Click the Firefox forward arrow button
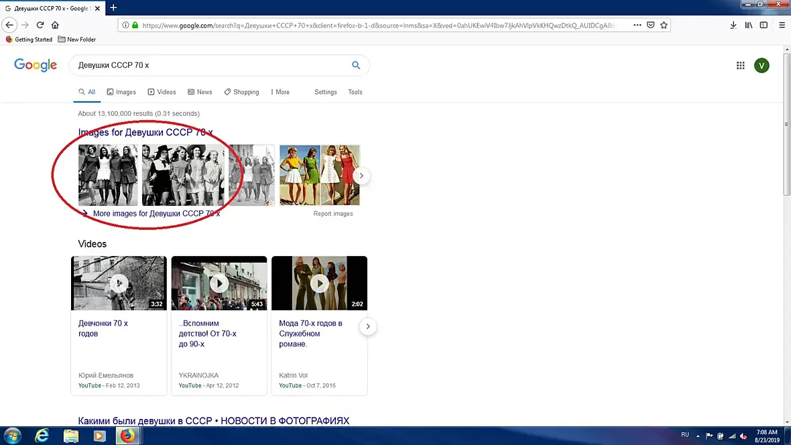 [25, 25]
